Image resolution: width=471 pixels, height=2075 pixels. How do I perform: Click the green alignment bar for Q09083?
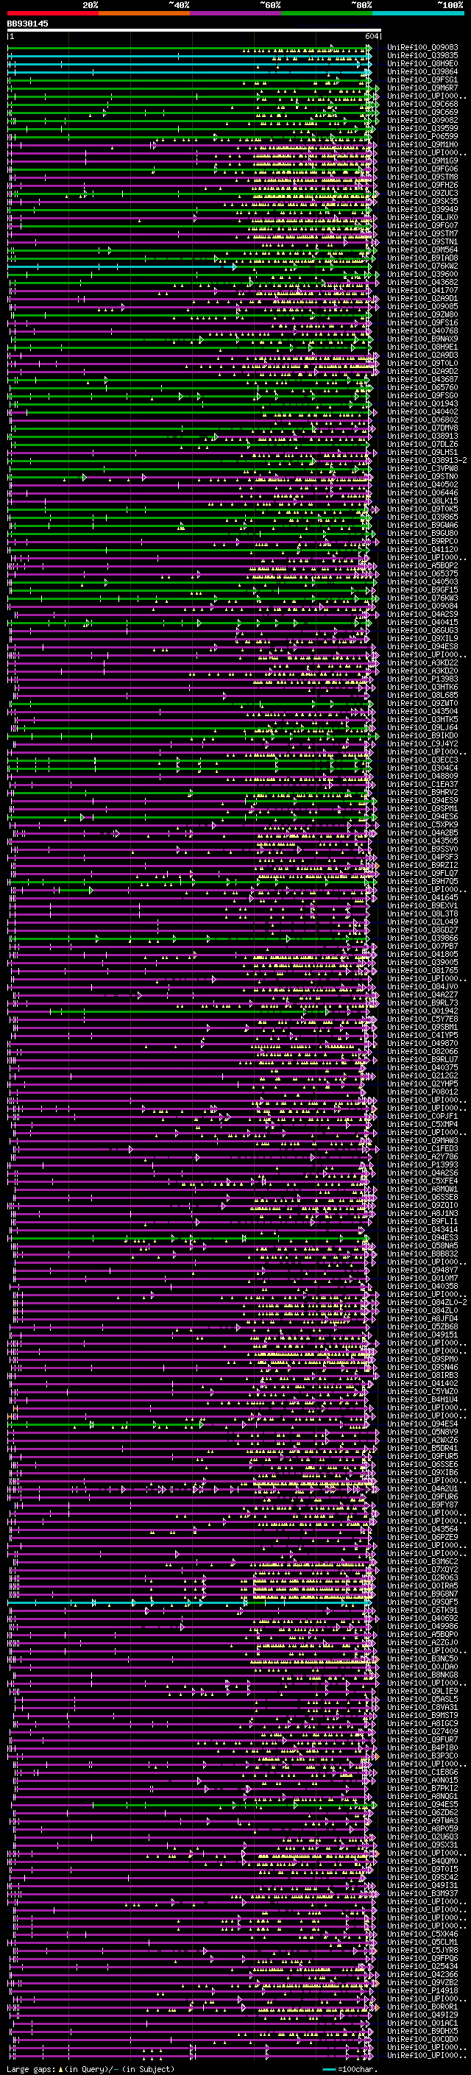pyautogui.click(x=189, y=48)
